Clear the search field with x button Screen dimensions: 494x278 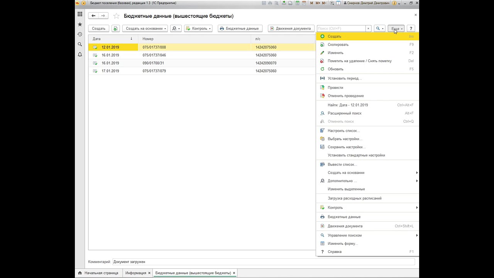coord(368,29)
